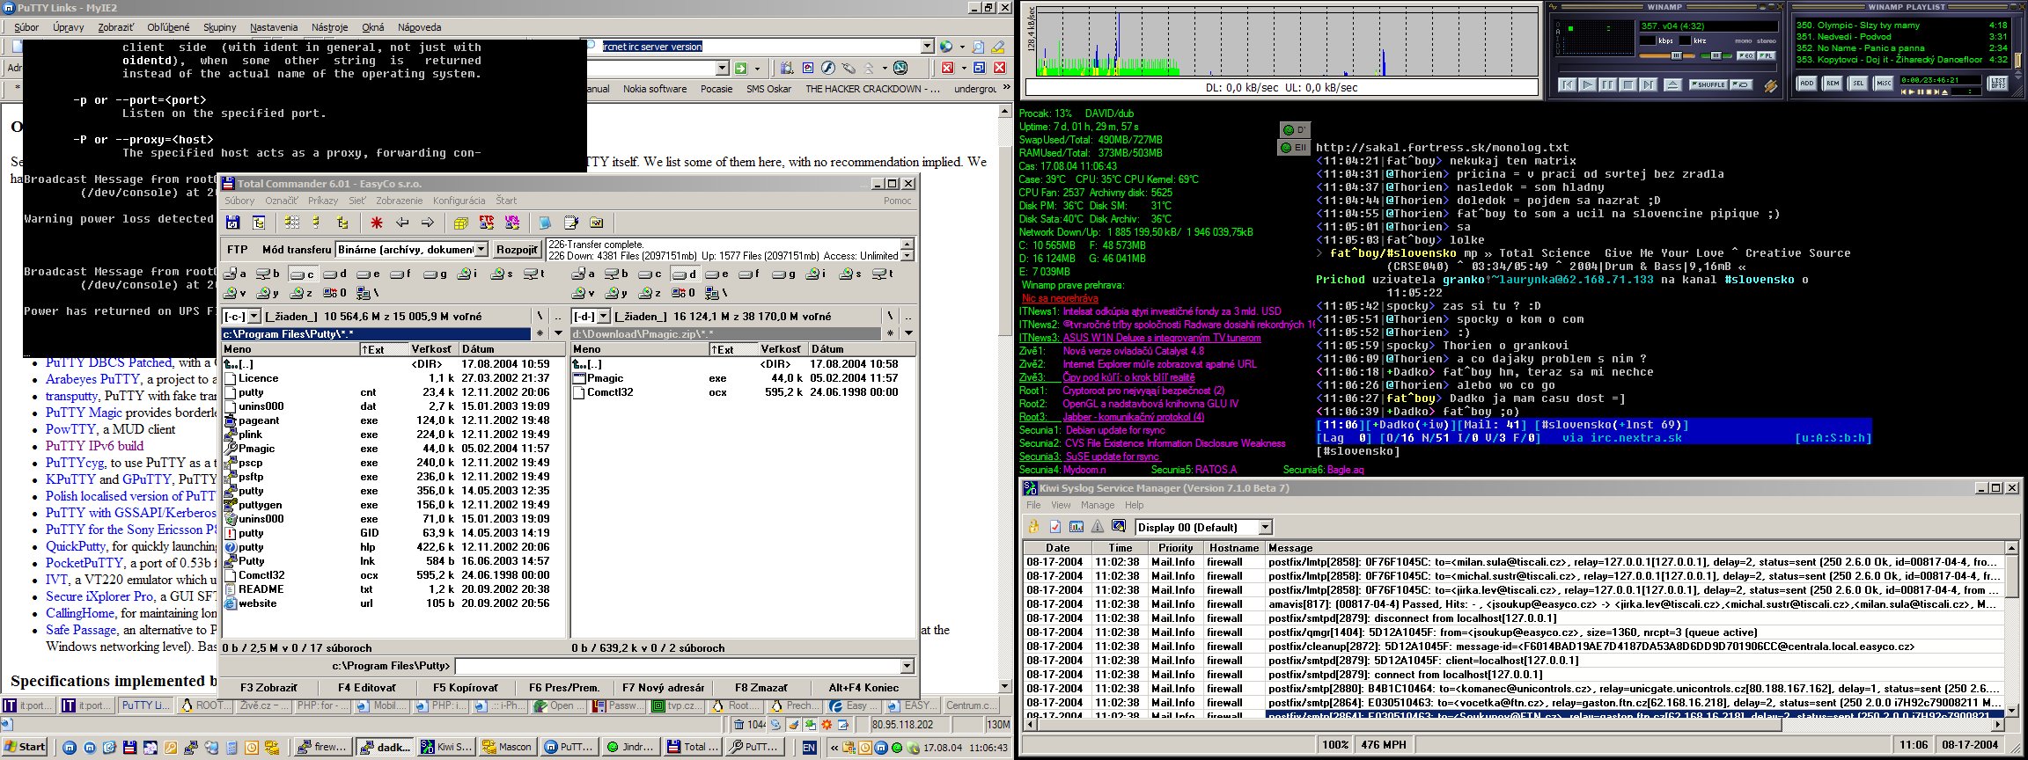Viewport: 2028px width, 760px height.
Task: Click the warning triangle icon in Kiwi Syslog
Action: click(x=1097, y=527)
